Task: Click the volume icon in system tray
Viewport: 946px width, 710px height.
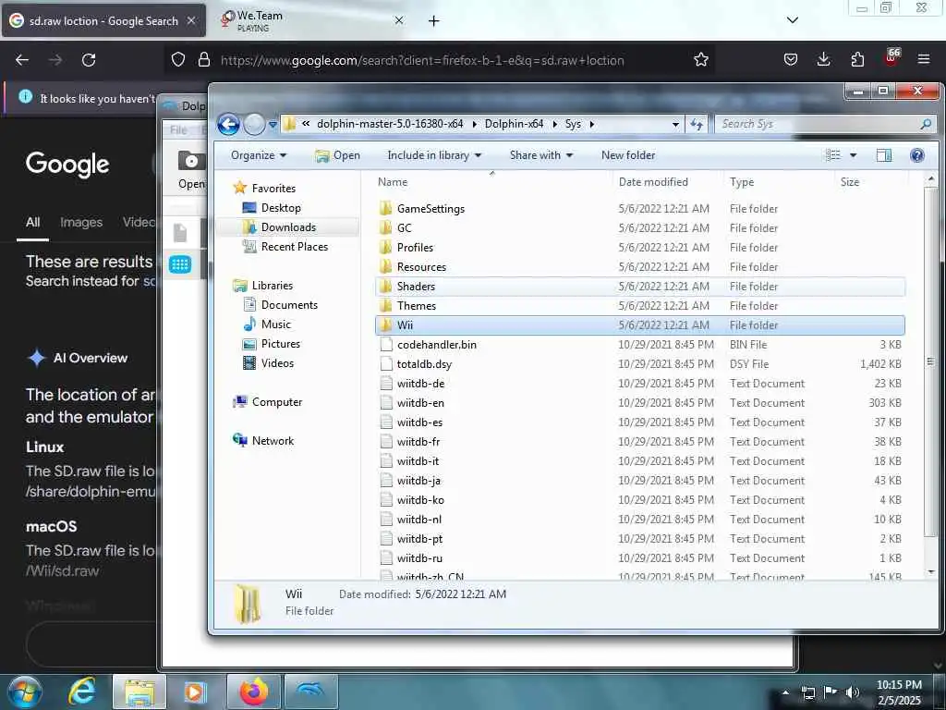Action: pos(853,692)
